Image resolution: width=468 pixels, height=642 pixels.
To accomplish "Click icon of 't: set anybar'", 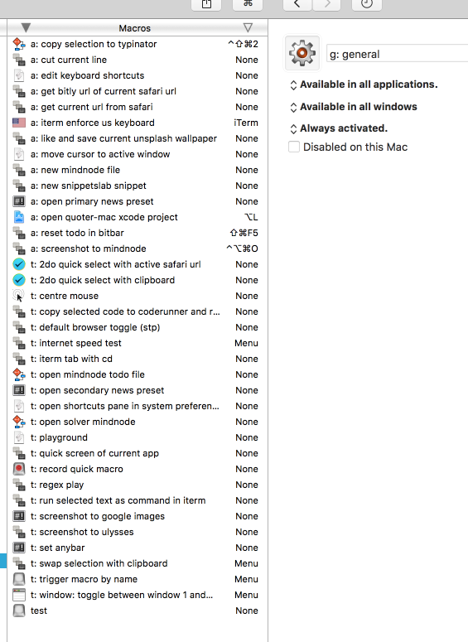I will coord(19,548).
